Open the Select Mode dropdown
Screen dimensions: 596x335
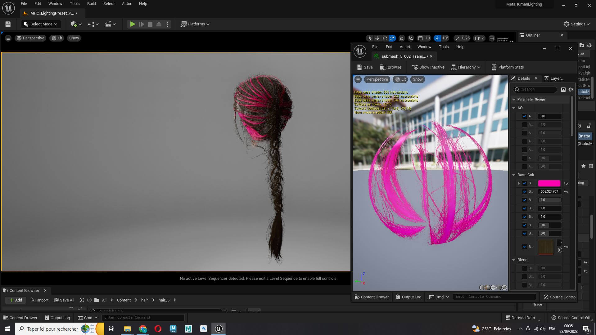pos(40,24)
